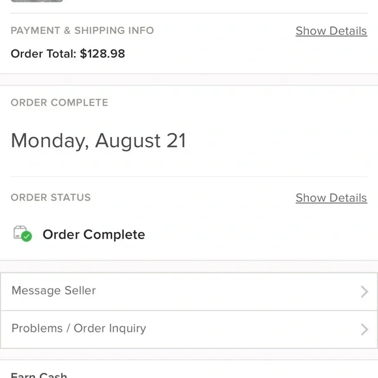This screenshot has height=378, width=378.
Task: Click the bold Order Complete status text
Action: point(94,235)
